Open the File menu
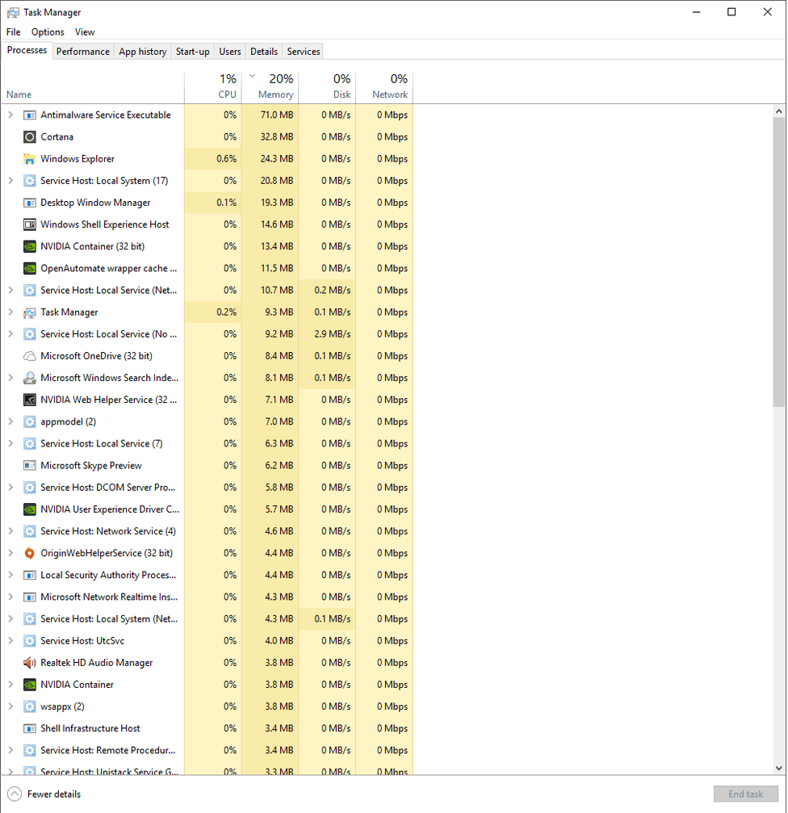Screen dimensions: 788x813 (x=14, y=32)
